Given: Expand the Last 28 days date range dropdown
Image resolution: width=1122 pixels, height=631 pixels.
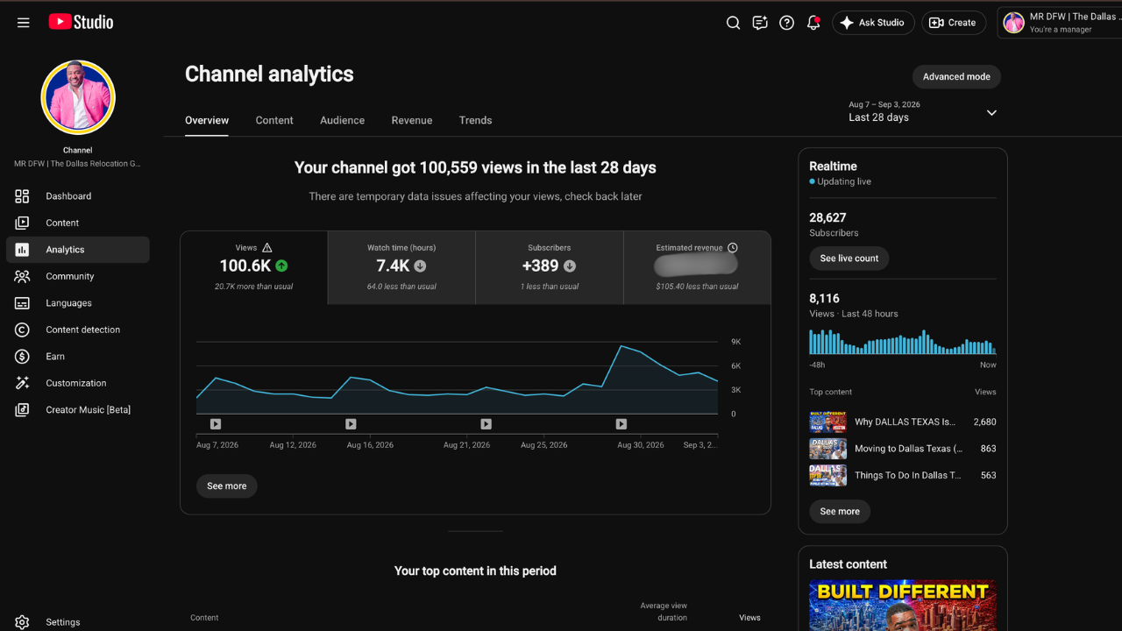Looking at the screenshot, I should pos(923,111).
